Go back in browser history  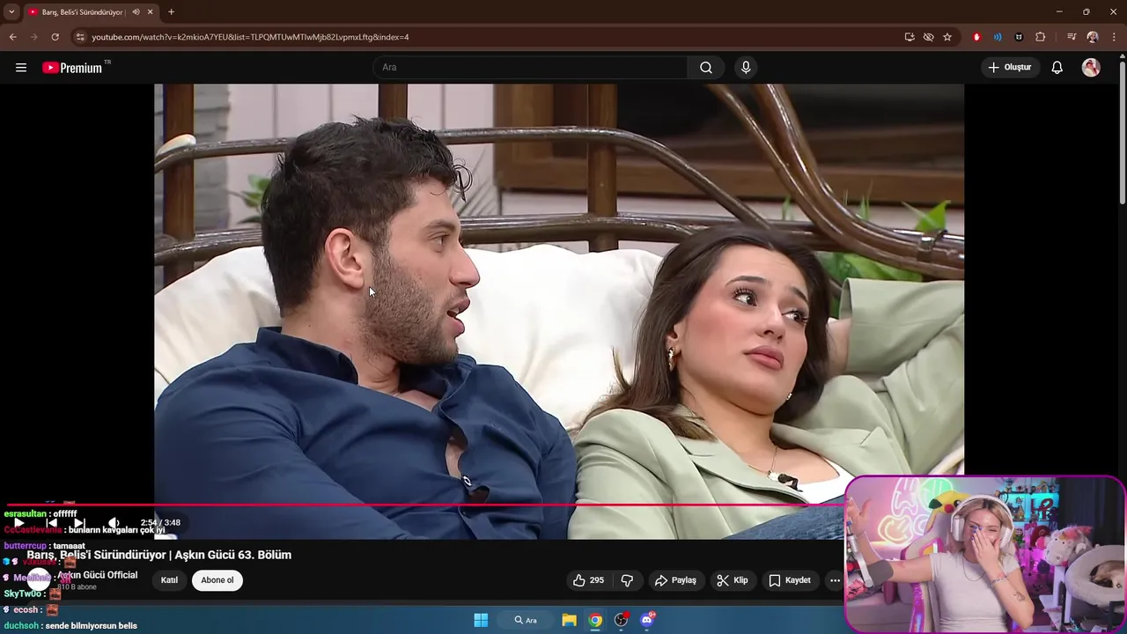[x=12, y=37]
